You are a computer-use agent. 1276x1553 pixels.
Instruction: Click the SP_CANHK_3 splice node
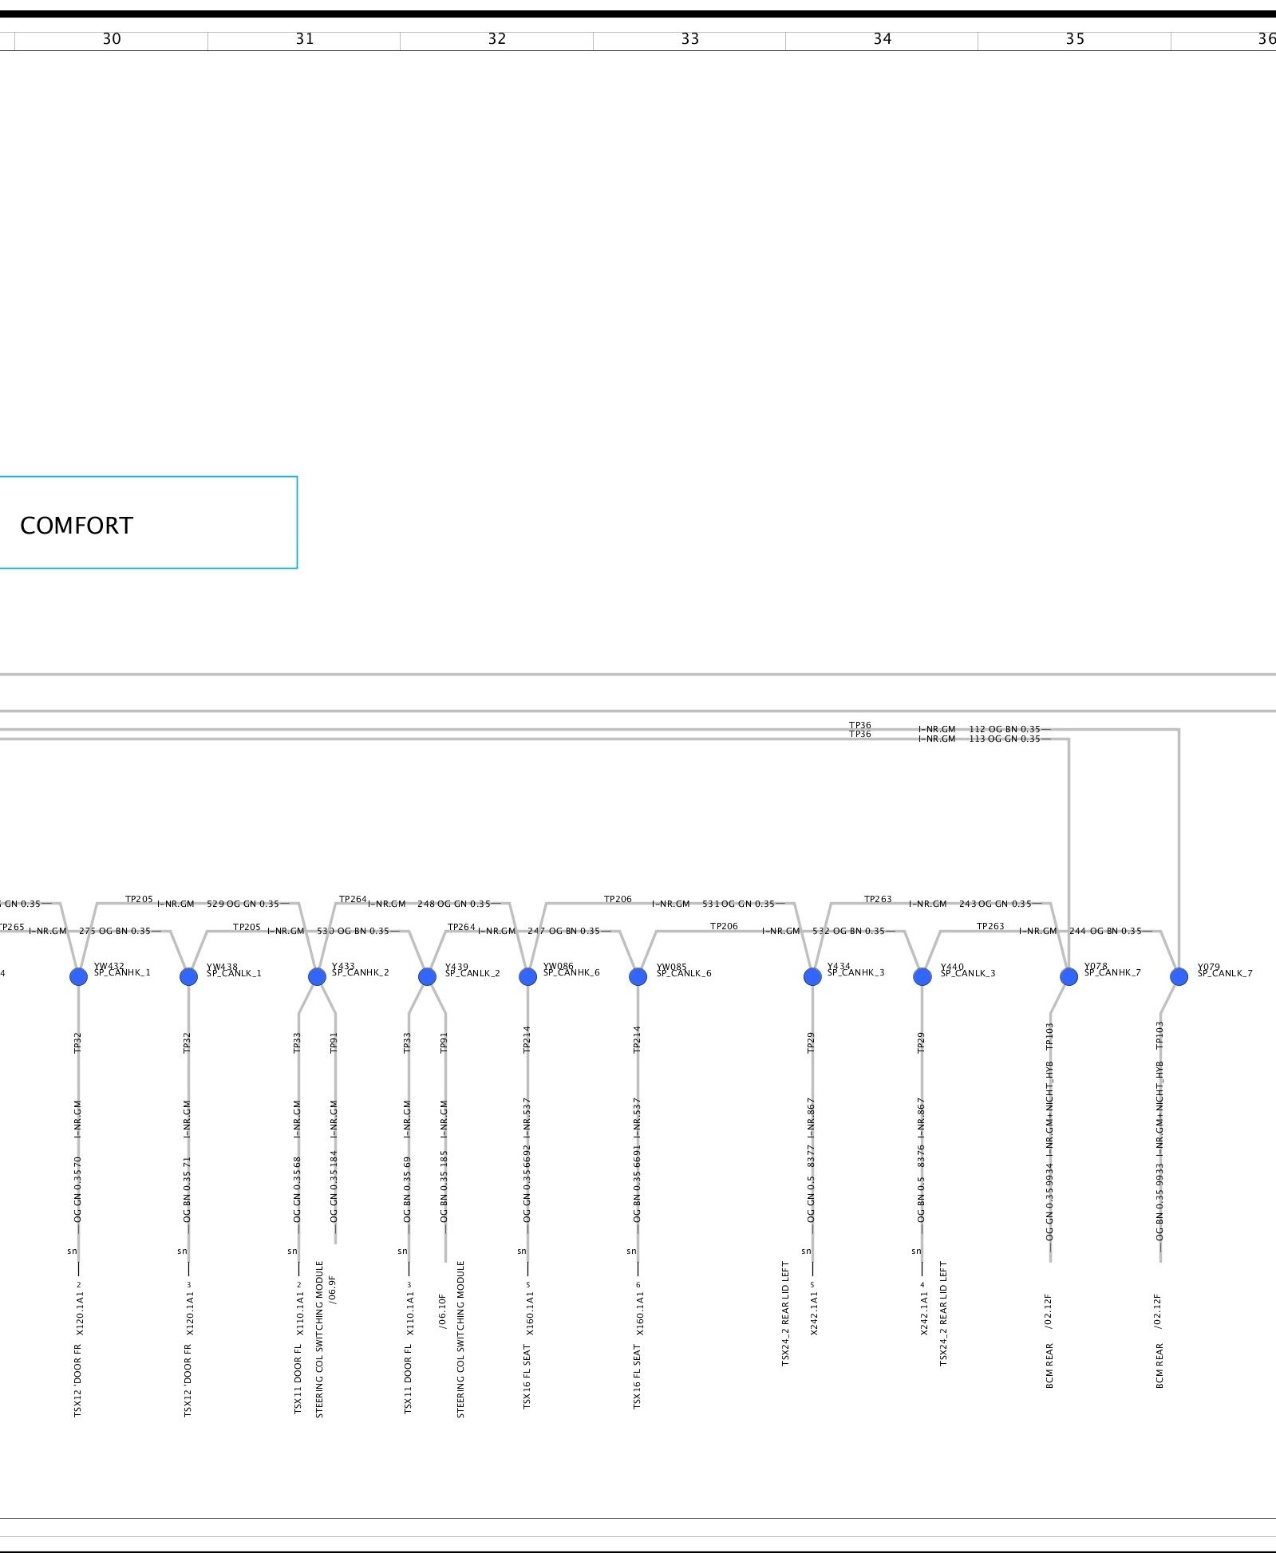coord(812,976)
